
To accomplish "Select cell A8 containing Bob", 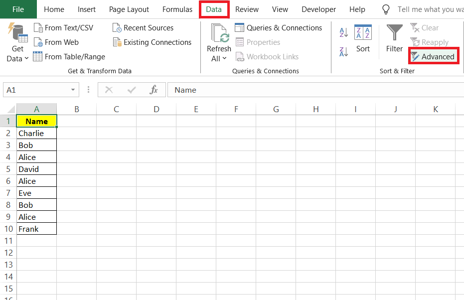I will click(x=37, y=205).
